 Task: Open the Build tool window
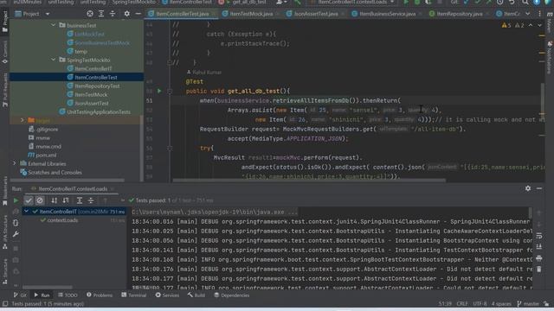pyautogui.click(x=196, y=295)
